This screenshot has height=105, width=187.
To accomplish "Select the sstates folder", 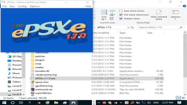I will pos(39,67).
